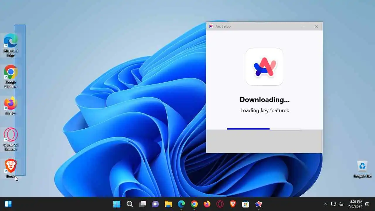
Task: Click the Arc Setup title bar icon
Action: pos(211,26)
